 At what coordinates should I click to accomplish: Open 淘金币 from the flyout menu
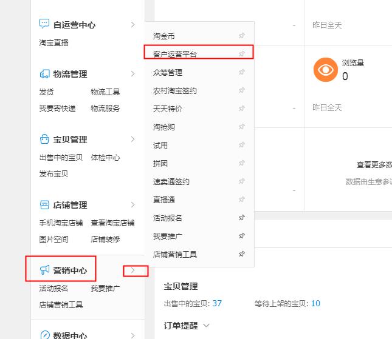tap(163, 36)
